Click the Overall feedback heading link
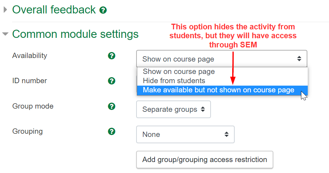This screenshot has width=329, height=173. coord(54,10)
